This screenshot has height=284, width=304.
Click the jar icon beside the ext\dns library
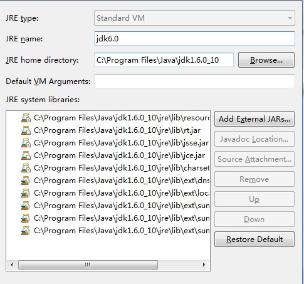coord(25,181)
